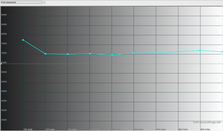223x131 pixels.
Task: Select the 80% White data point
Action: pyautogui.click(x=178, y=52)
